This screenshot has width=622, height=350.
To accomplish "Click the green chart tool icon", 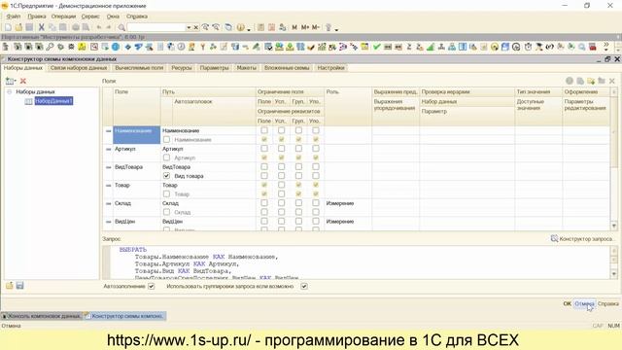I will 431,47.
